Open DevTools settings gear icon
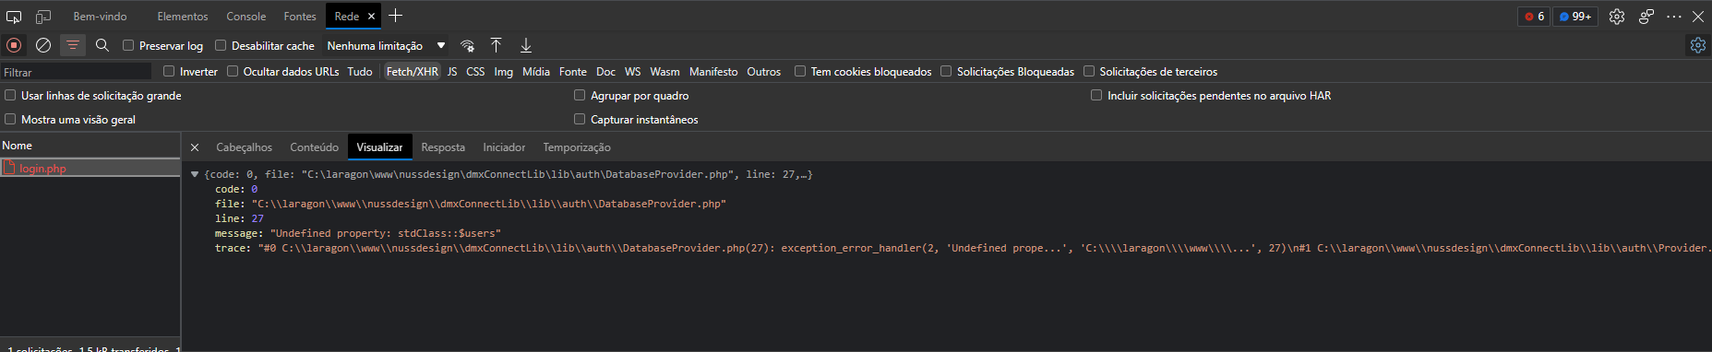The width and height of the screenshot is (1712, 352). [1617, 17]
